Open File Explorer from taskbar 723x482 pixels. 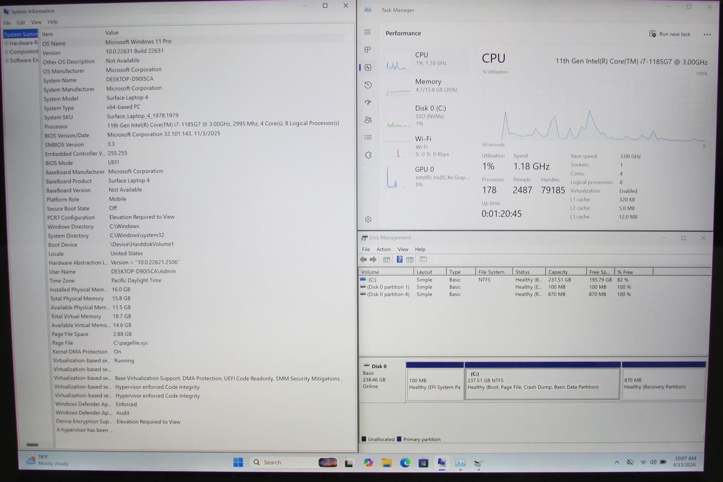pyautogui.click(x=387, y=463)
